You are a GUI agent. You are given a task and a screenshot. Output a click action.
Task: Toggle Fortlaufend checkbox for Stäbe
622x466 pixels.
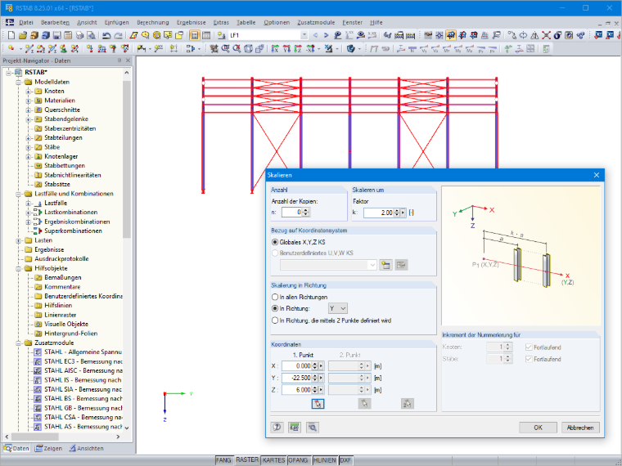pos(529,359)
